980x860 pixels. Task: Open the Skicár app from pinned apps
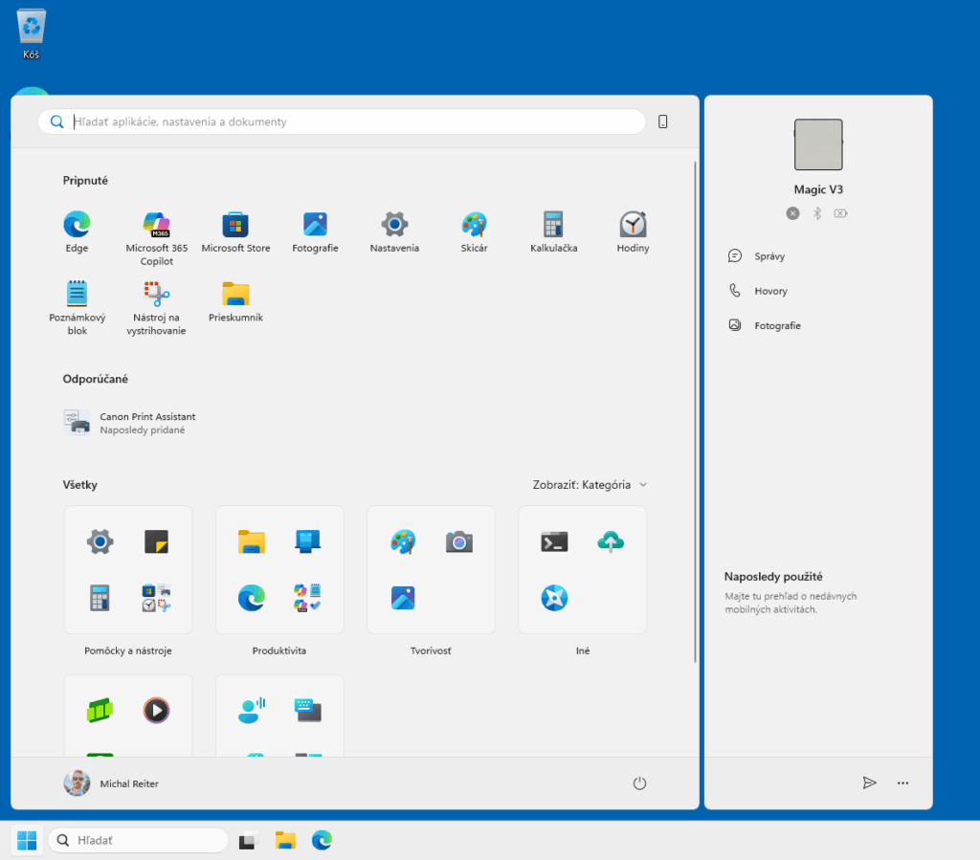click(x=474, y=230)
